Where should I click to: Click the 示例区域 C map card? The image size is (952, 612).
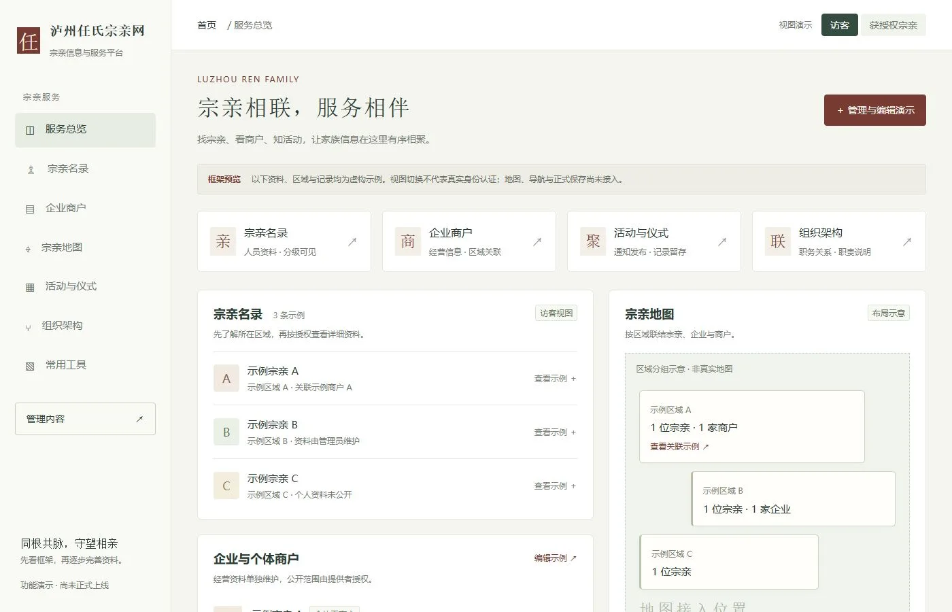click(729, 562)
